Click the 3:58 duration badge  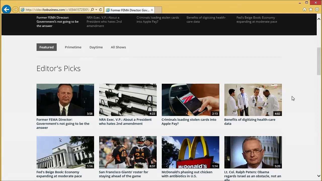click(90, 114)
